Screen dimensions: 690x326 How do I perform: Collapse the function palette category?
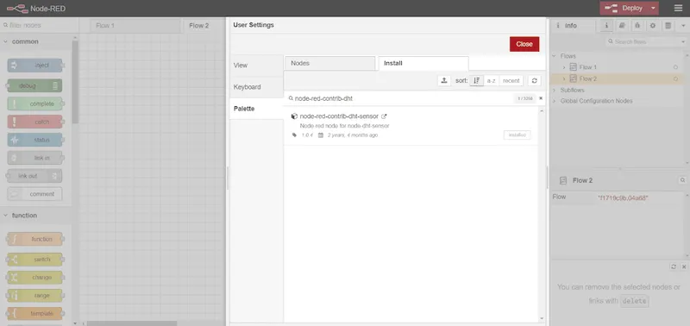(6, 216)
